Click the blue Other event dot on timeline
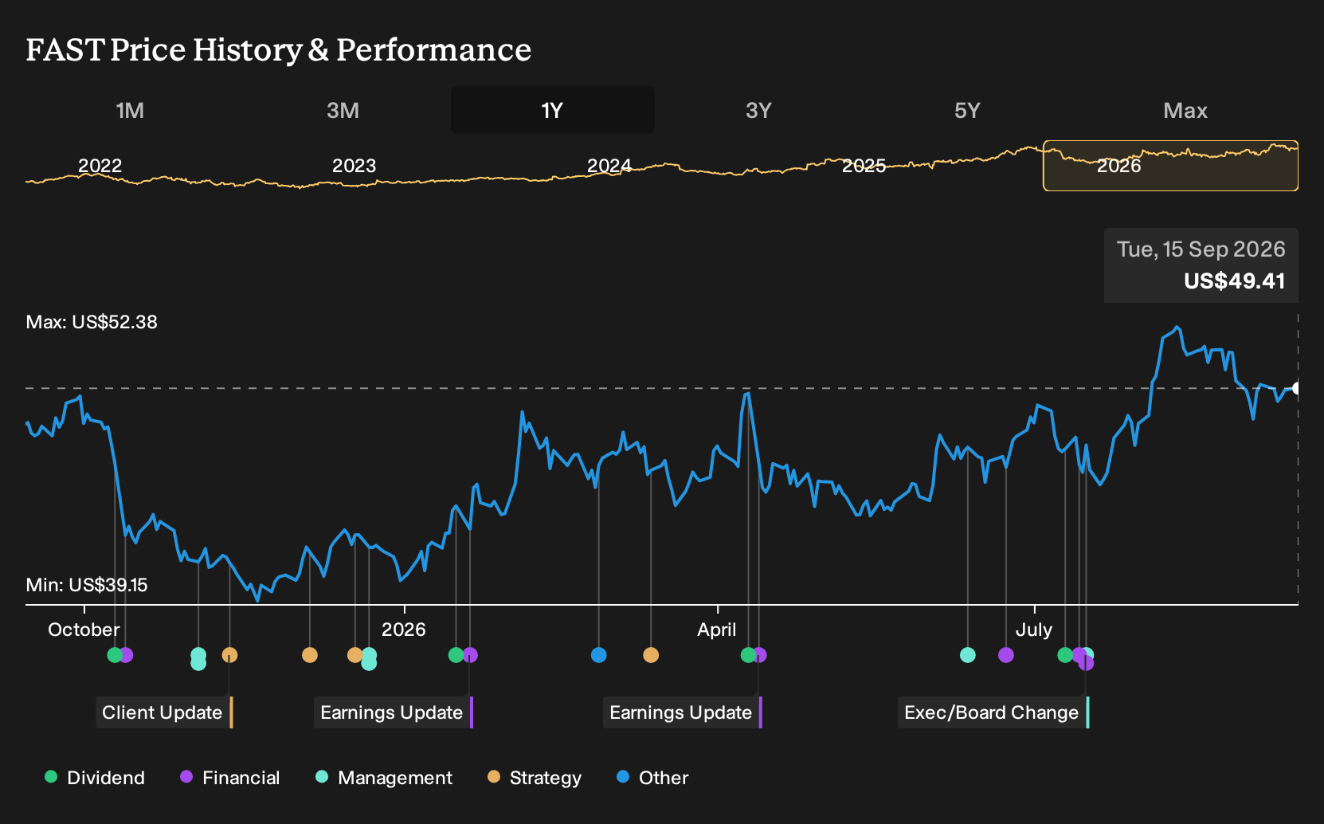1324x824 pixels. [599, 655]
